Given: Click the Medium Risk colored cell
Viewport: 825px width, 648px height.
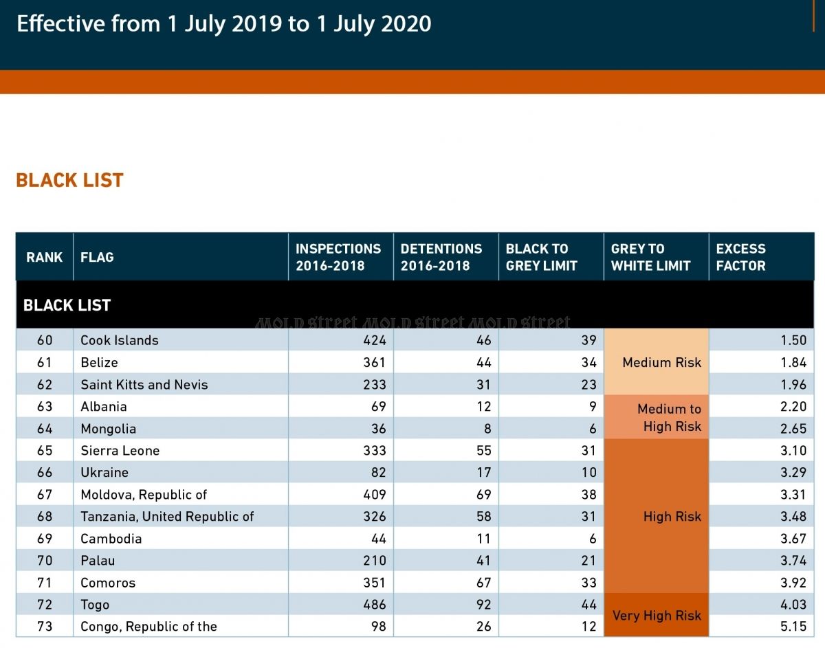Looking at the screenshot, I should point(656,362).
